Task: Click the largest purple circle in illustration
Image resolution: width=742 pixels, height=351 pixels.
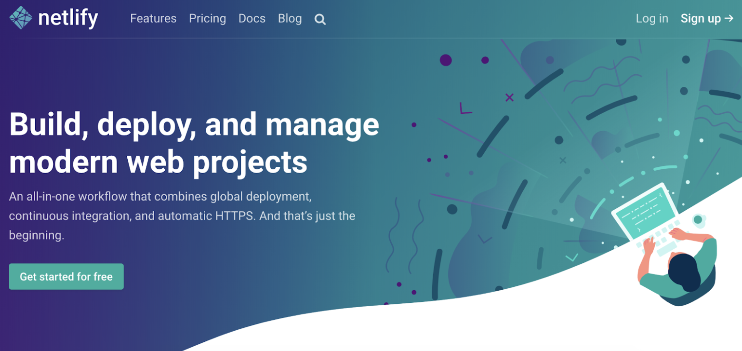Action: [446, 60]
